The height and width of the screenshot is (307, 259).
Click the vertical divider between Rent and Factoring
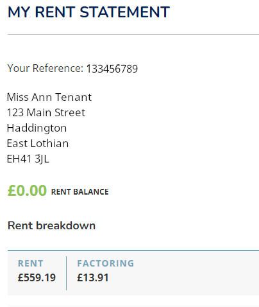click(66, 273)
